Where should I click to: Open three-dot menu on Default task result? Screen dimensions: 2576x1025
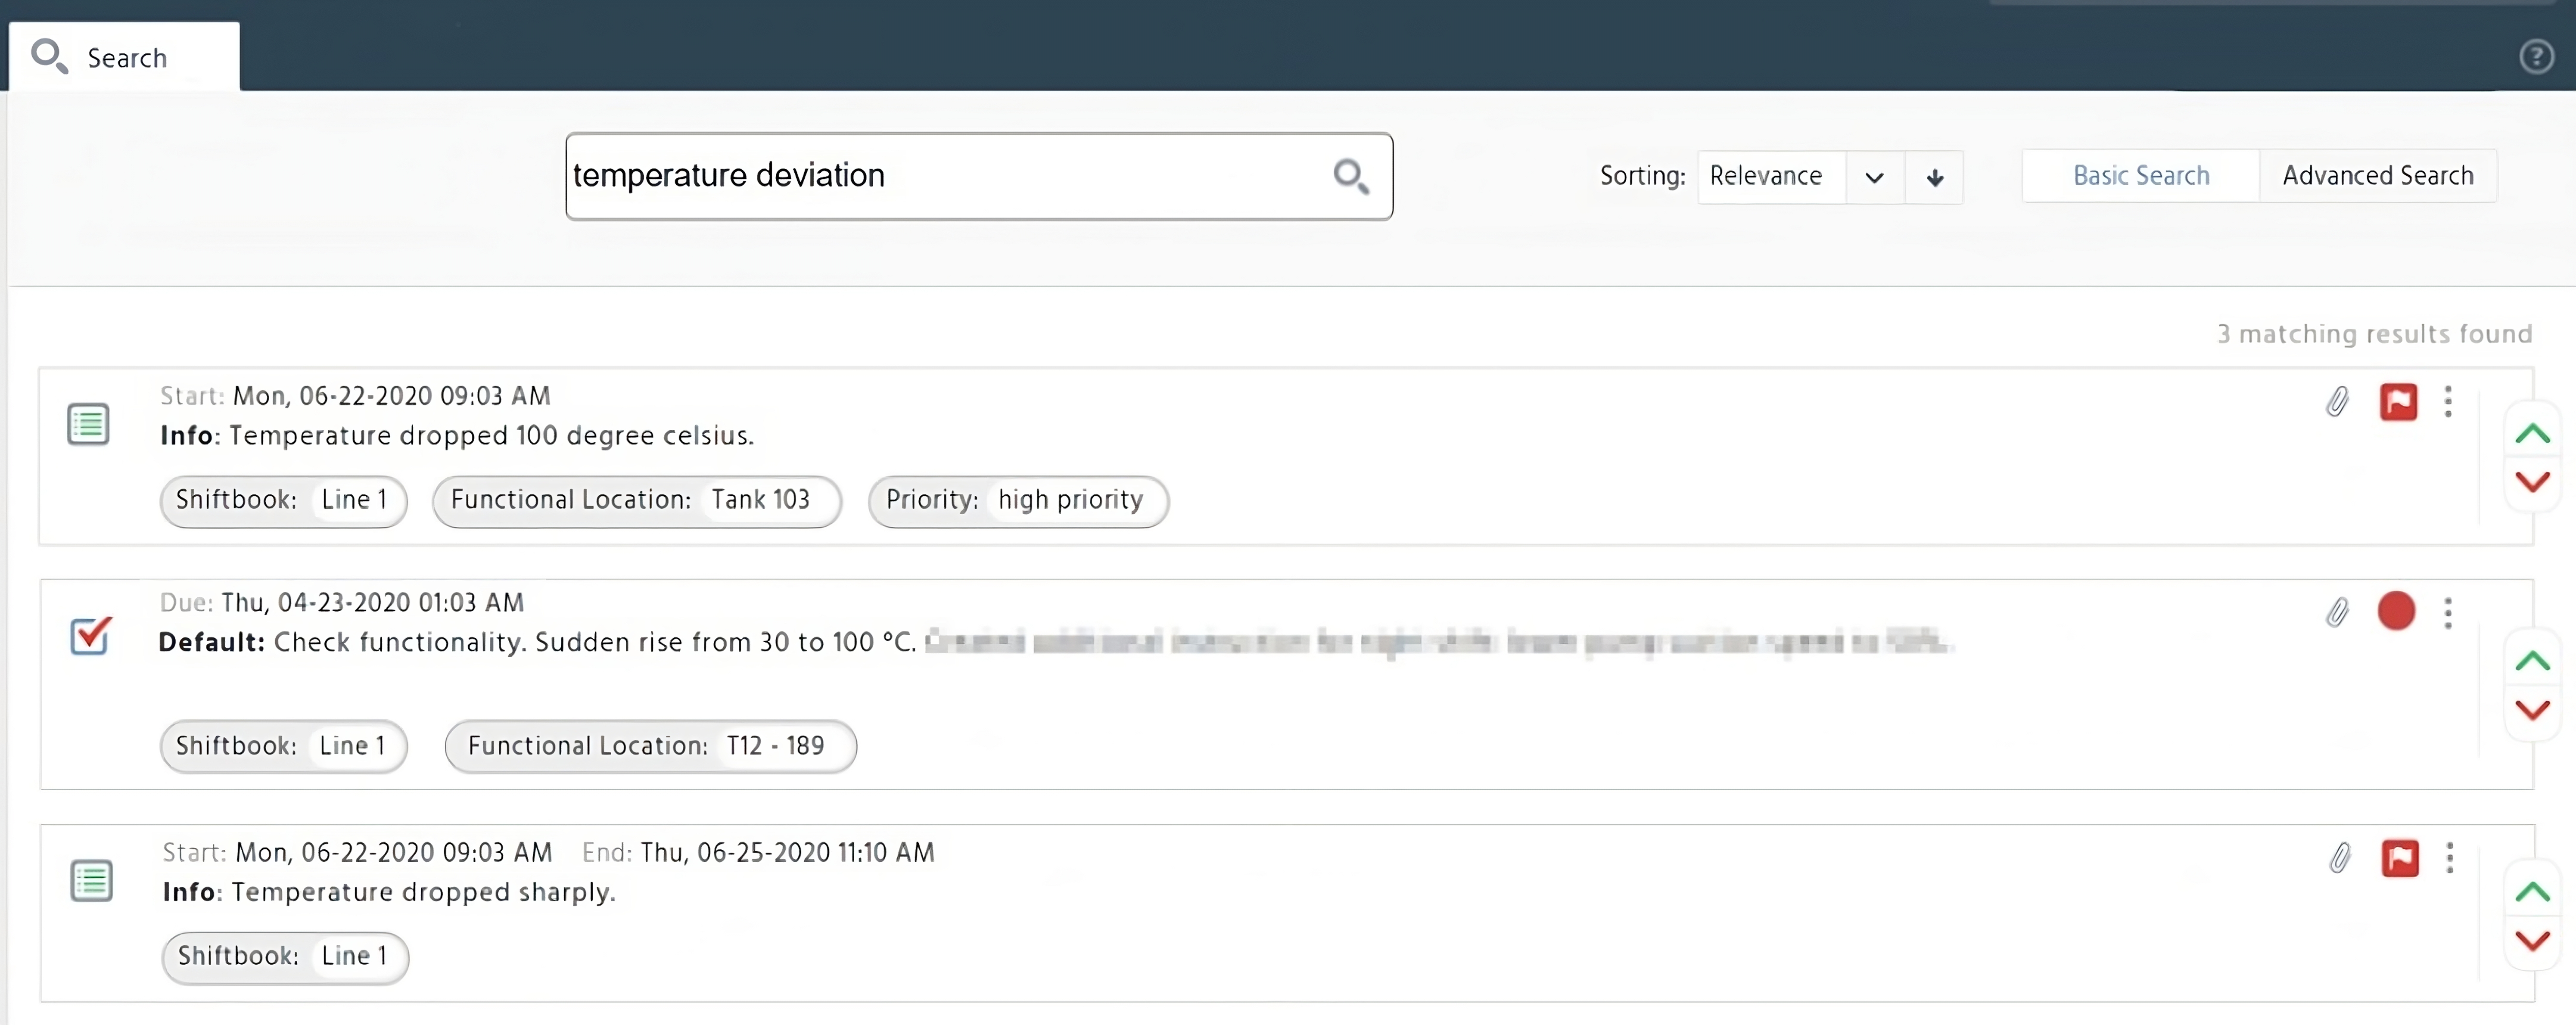pyautogui.click(x=2448, y=612)
